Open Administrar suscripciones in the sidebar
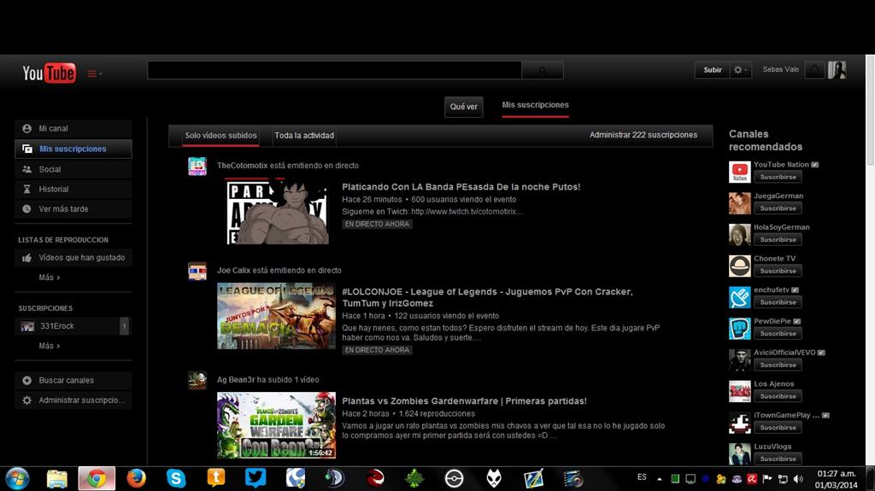 pos(73,400)
